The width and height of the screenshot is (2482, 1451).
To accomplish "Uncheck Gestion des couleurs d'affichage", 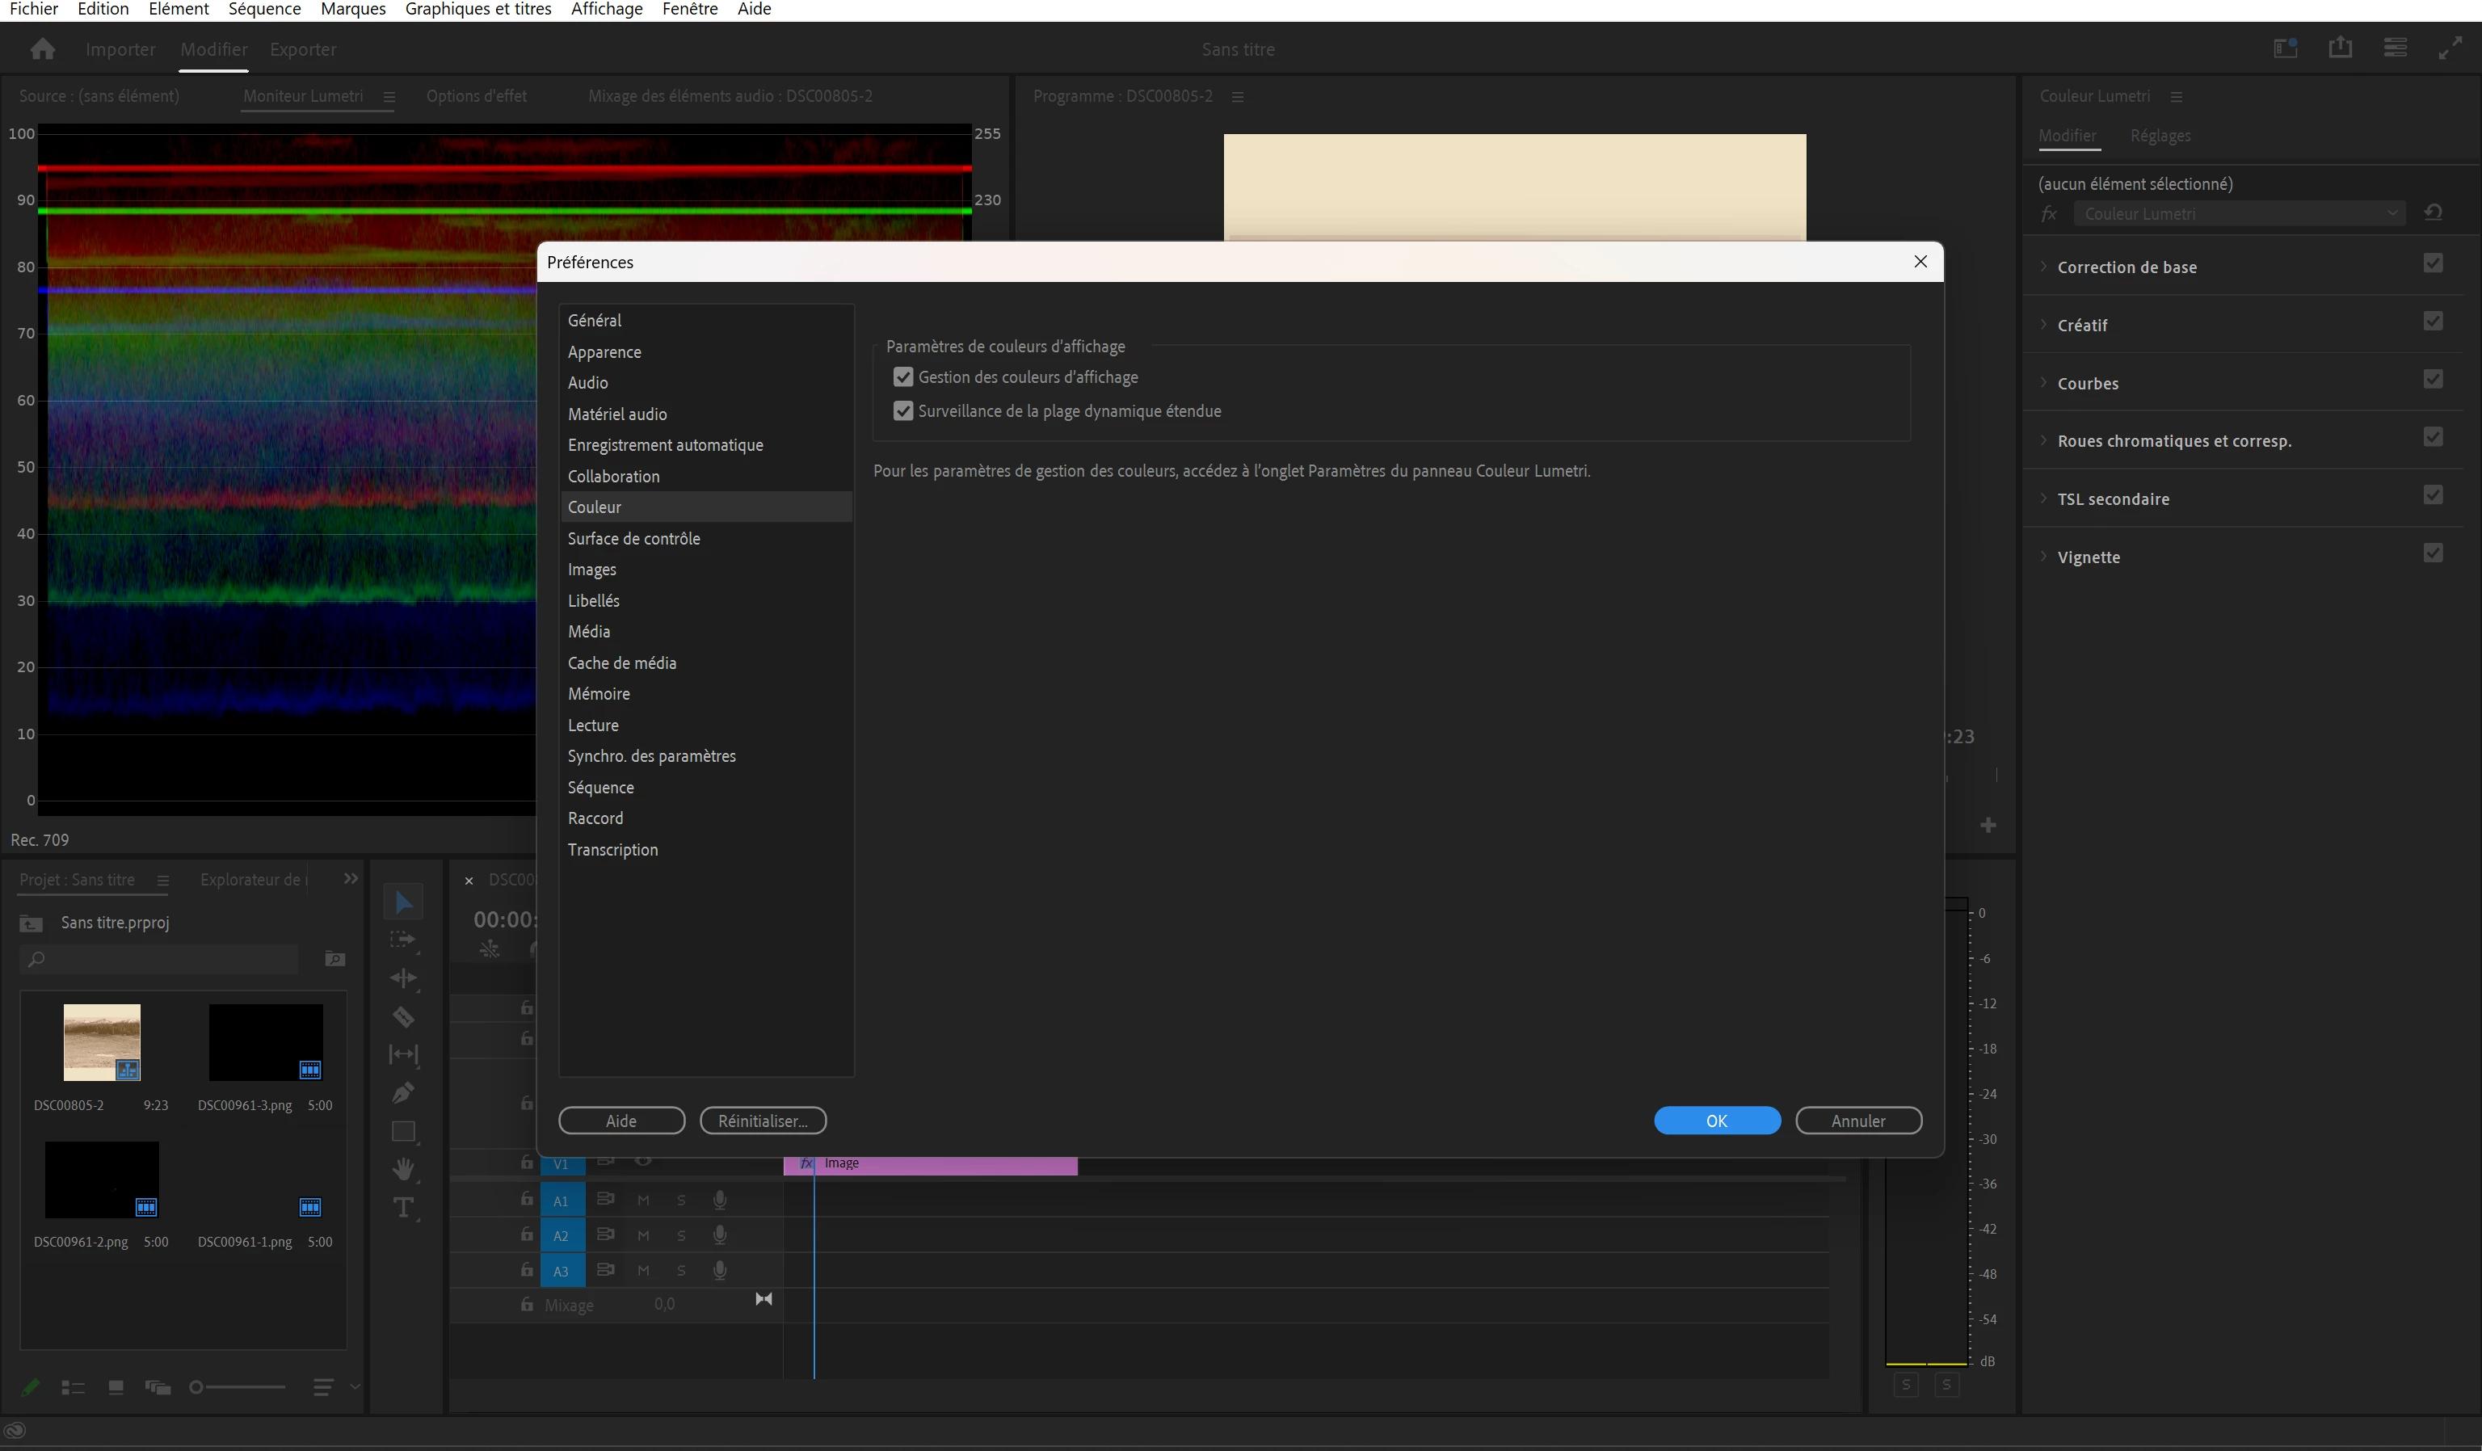I will pyautogui.click(x=903, y=377).
